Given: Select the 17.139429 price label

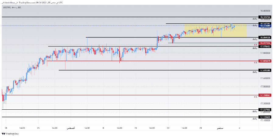Looking at the screenshot, I should [265, 117].
